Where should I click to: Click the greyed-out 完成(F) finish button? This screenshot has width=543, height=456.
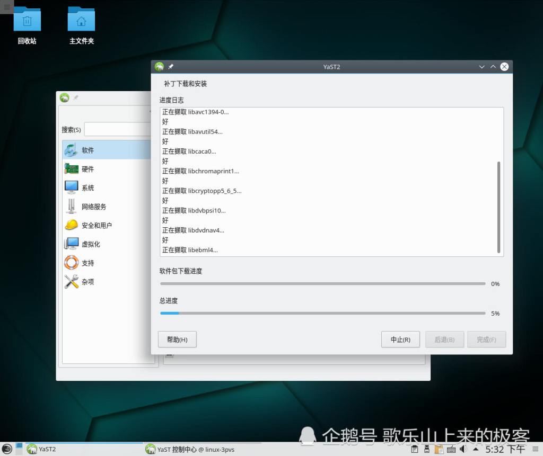[x=487, y=339]
